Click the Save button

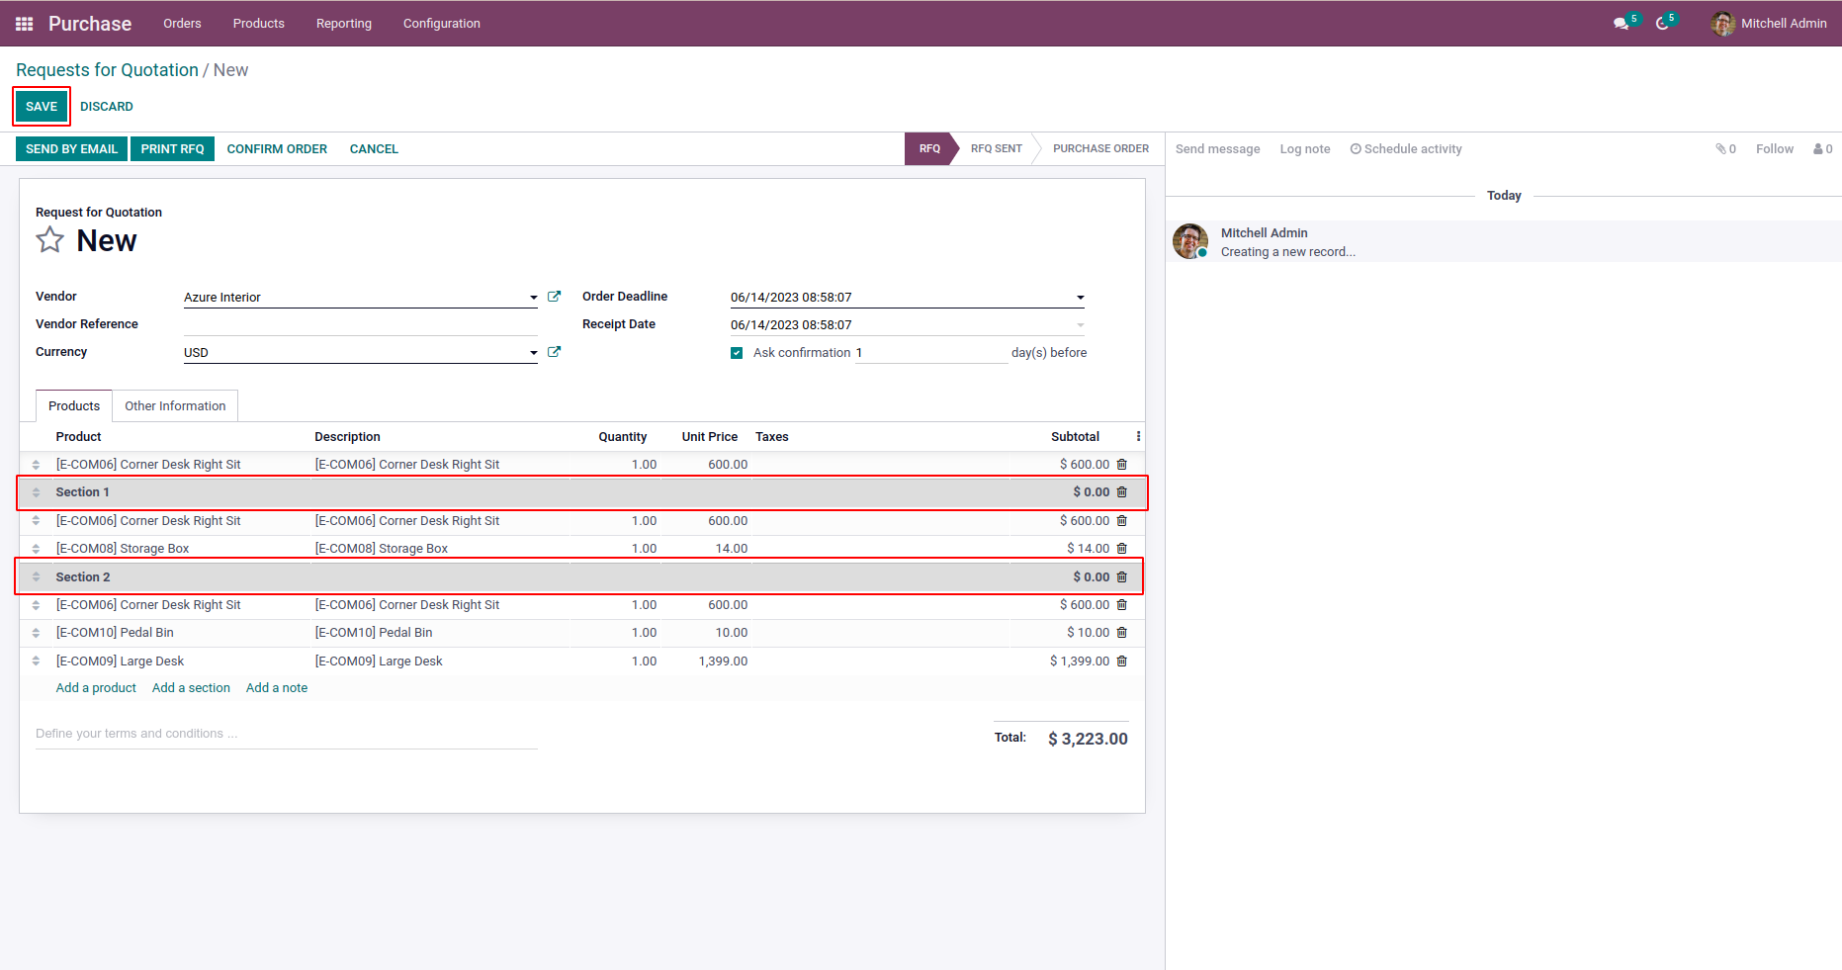click(42, 107)
